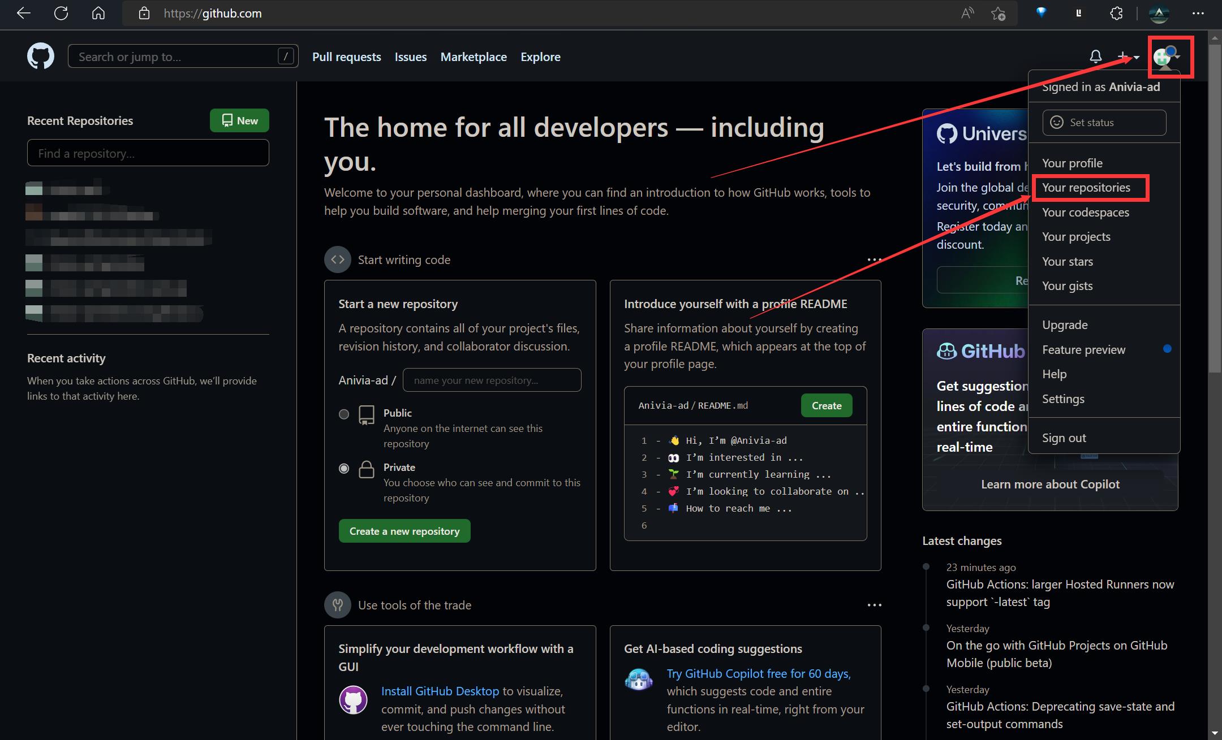The image size is (1222, 740).
Task: Open browser extensions puzzle icon
Action: pos(1116,14)
